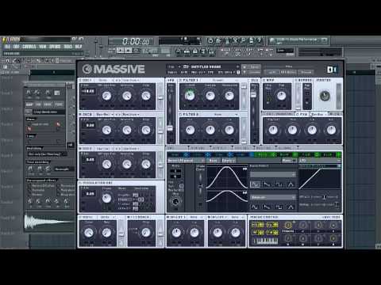Switch Massive view to Attributes
The image size is (381, 285).
coord(287,72)
